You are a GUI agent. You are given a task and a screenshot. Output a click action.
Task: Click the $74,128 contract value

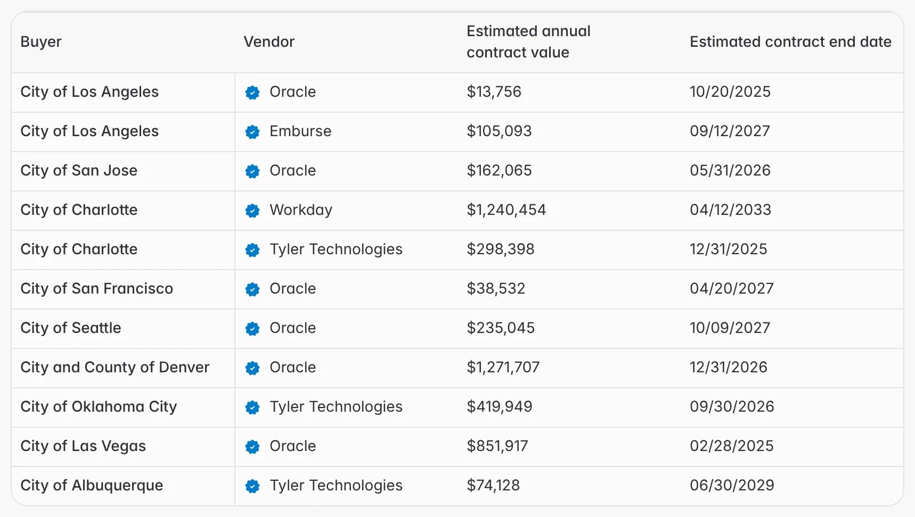point(493,485)
